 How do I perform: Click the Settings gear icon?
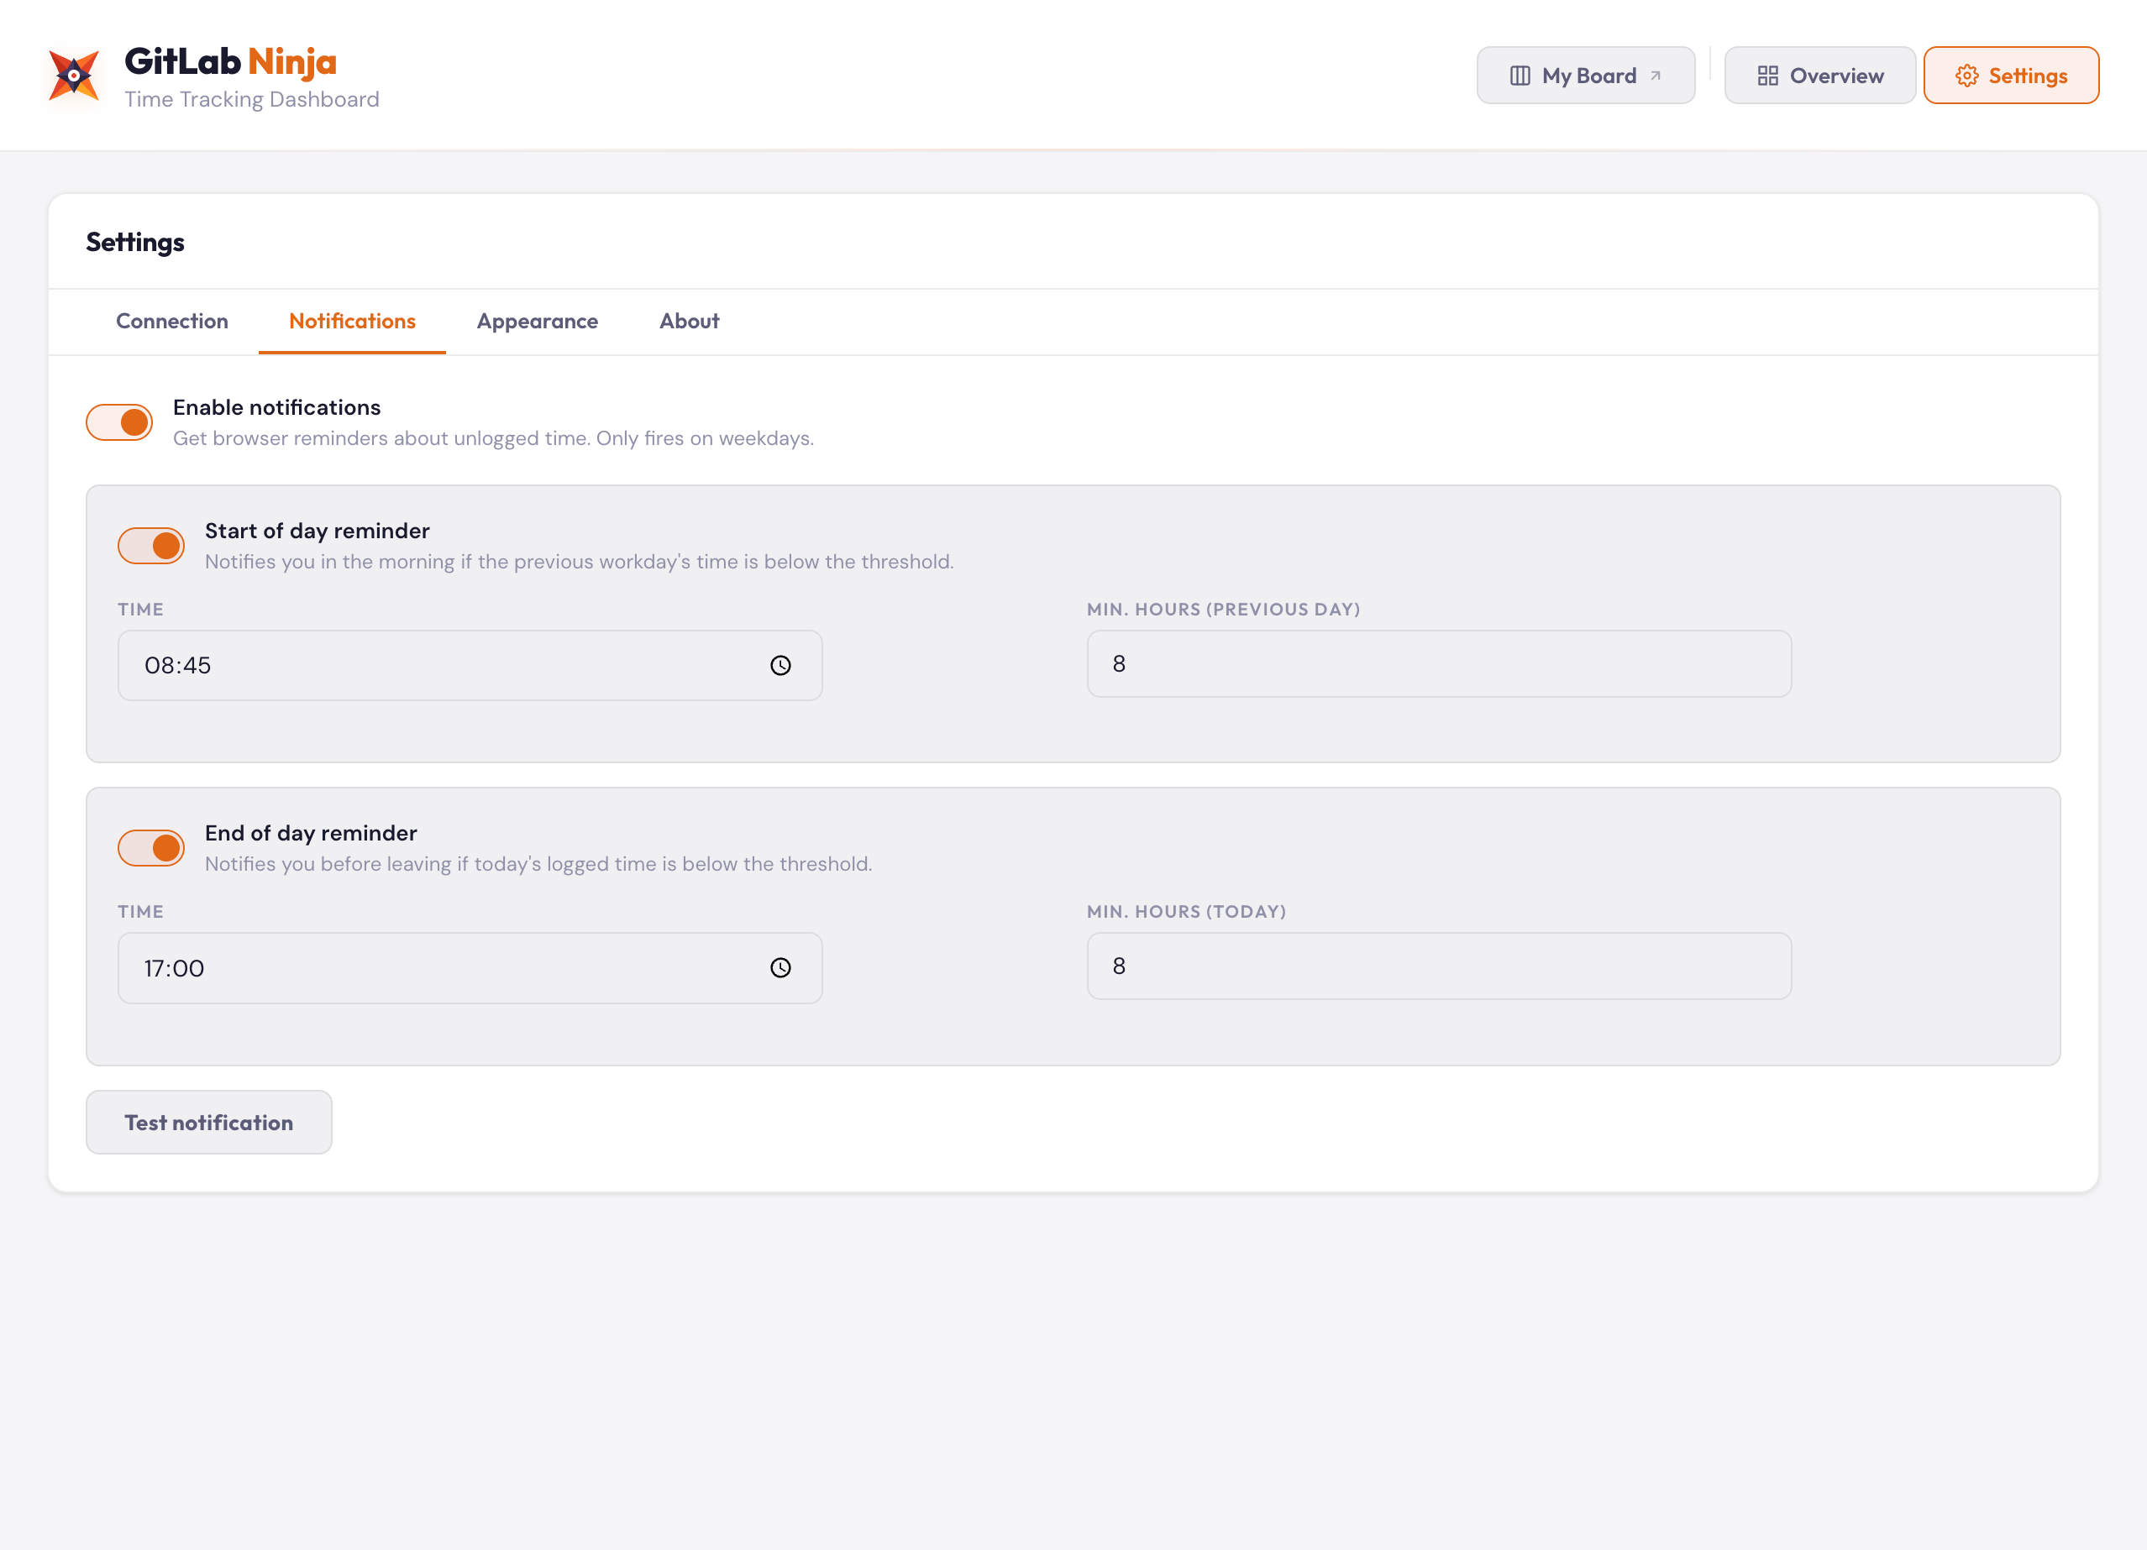click(1966, 76)
